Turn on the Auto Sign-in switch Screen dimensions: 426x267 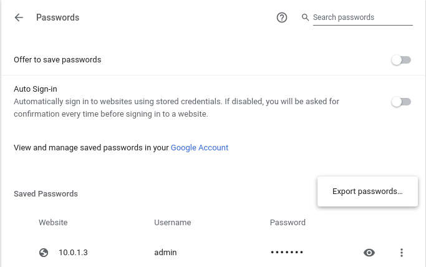click(x=401, y=102)
